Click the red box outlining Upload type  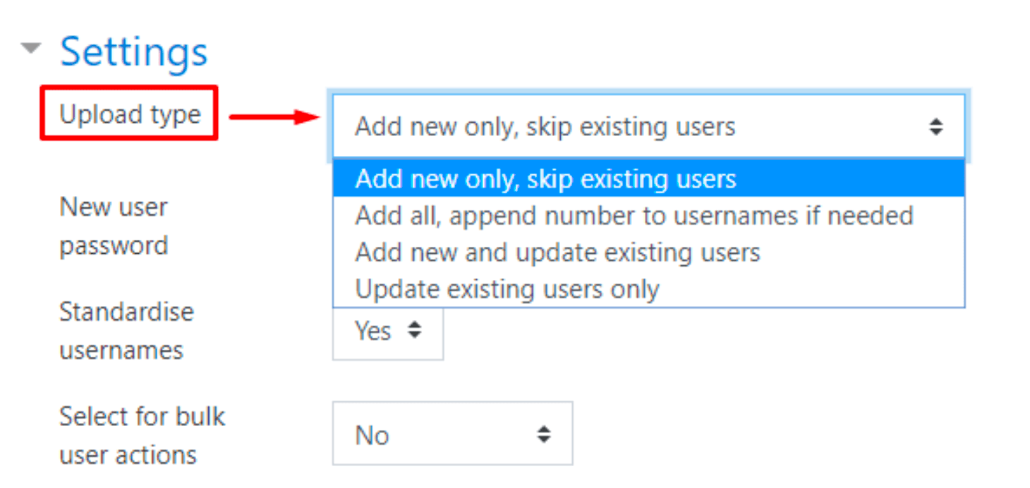(129, 113)
